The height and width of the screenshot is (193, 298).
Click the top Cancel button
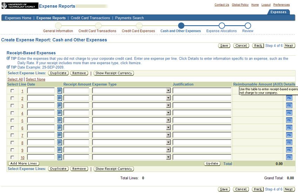[241, 46]
